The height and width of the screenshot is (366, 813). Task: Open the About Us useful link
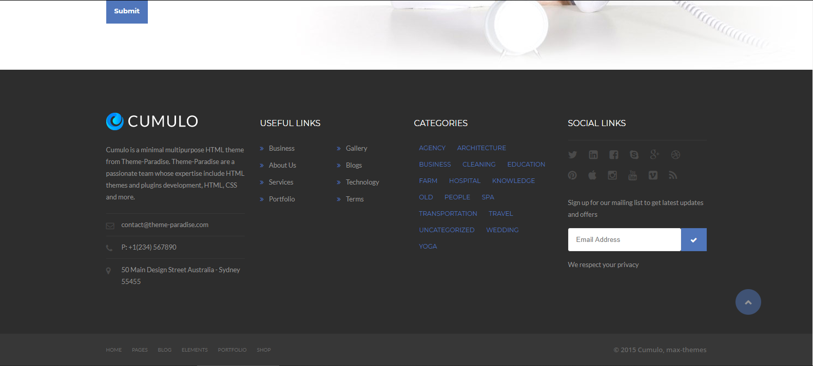(282, 166)
